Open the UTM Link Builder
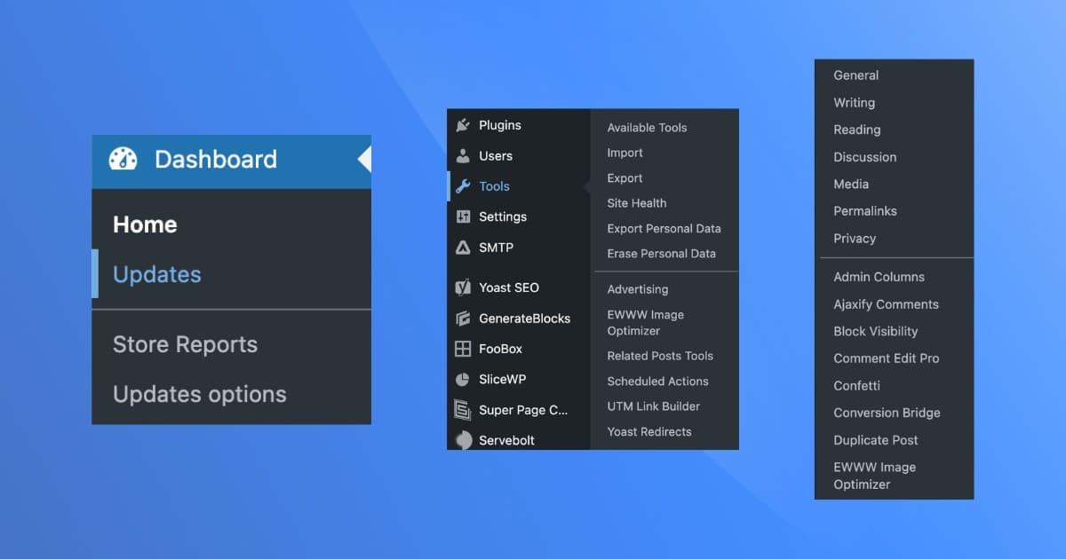 pos(654,406)
